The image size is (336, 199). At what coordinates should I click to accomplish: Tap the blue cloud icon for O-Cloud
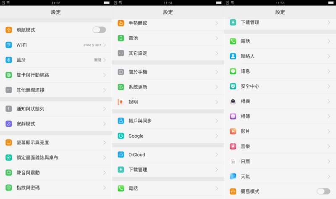(x=121, y=154)
